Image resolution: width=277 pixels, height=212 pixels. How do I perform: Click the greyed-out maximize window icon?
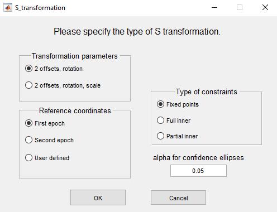pos(240,8)
